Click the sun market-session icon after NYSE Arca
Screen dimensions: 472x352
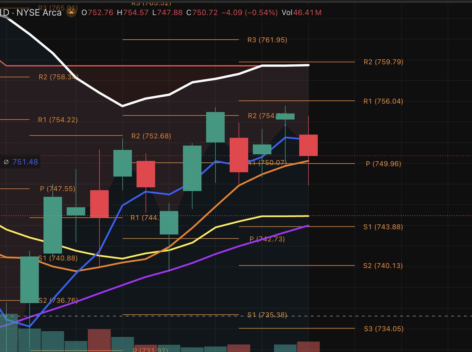click(x=71, y=13)
